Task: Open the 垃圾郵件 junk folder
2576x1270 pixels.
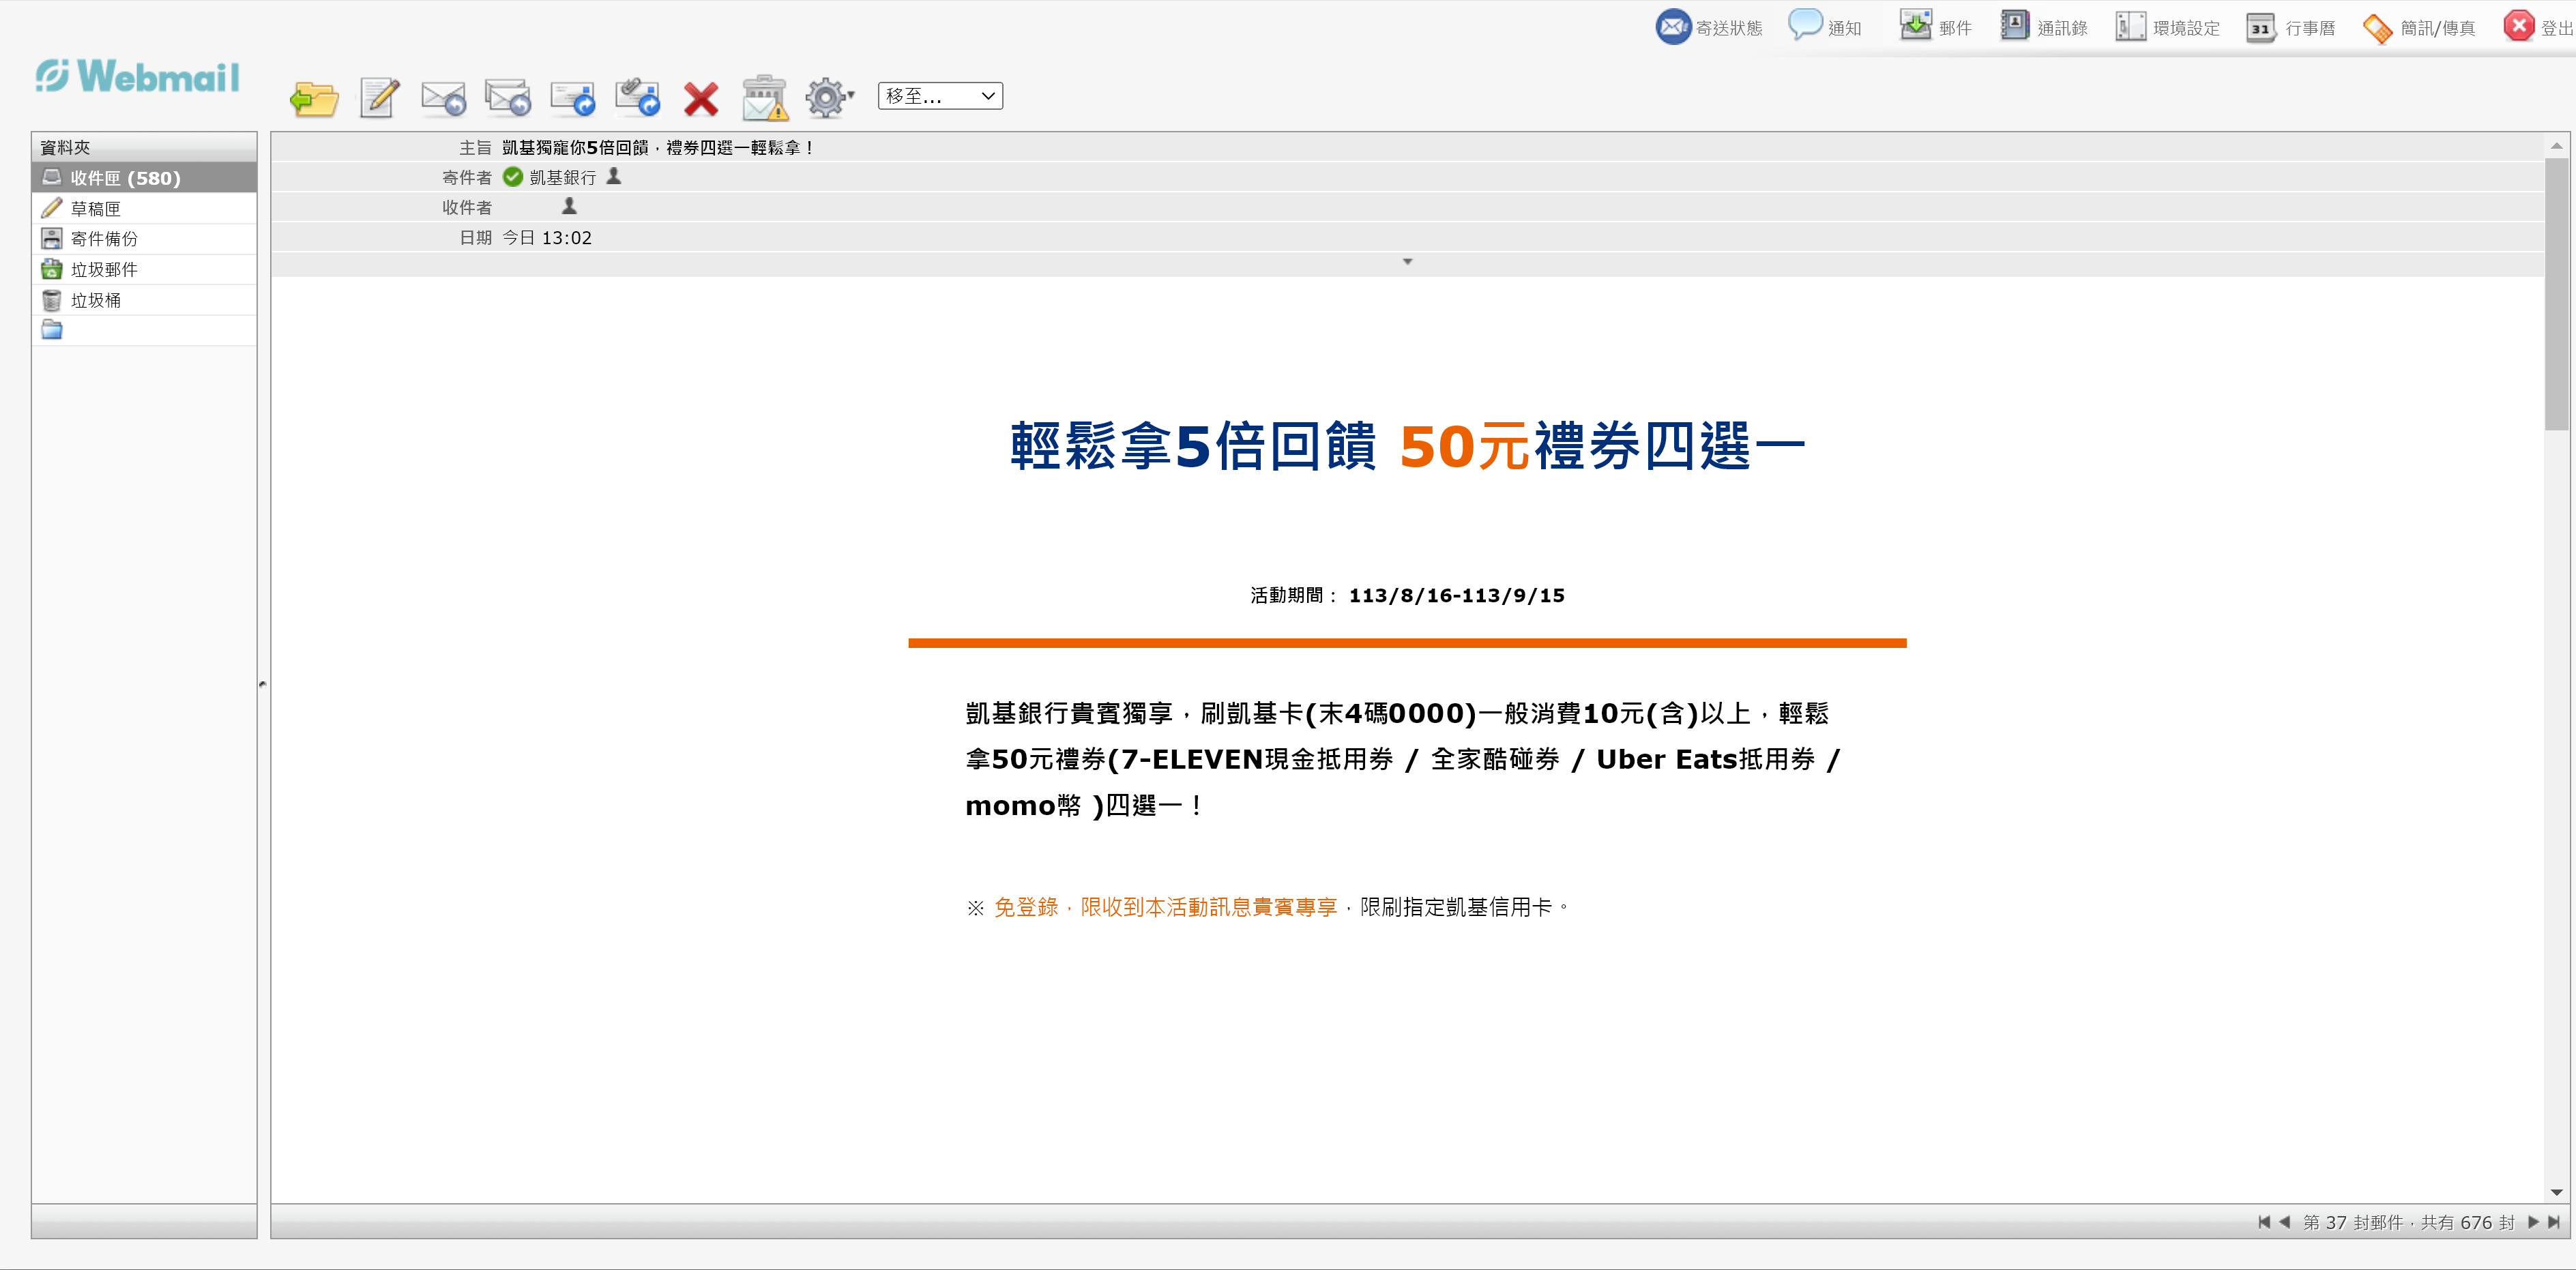Action: coord(144,270)
